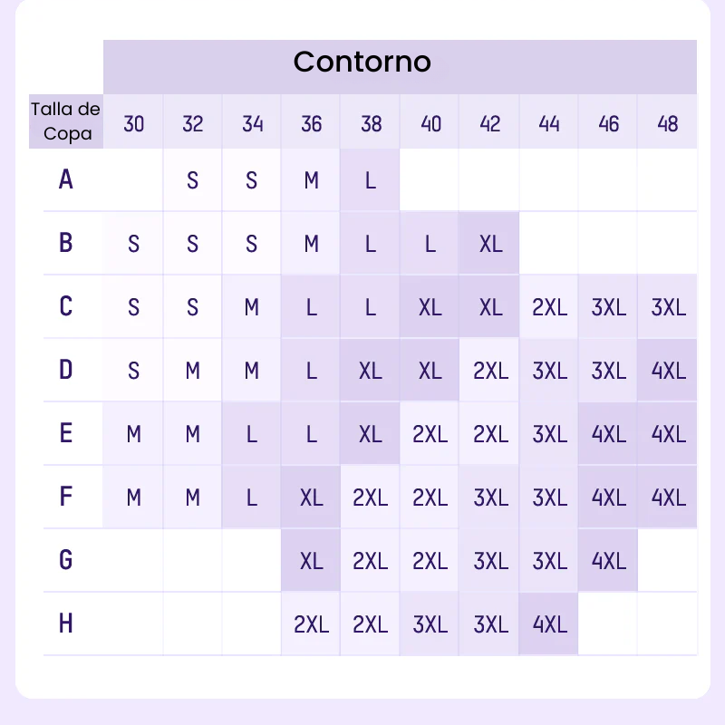Click cup size H row label

click(66, 623)
